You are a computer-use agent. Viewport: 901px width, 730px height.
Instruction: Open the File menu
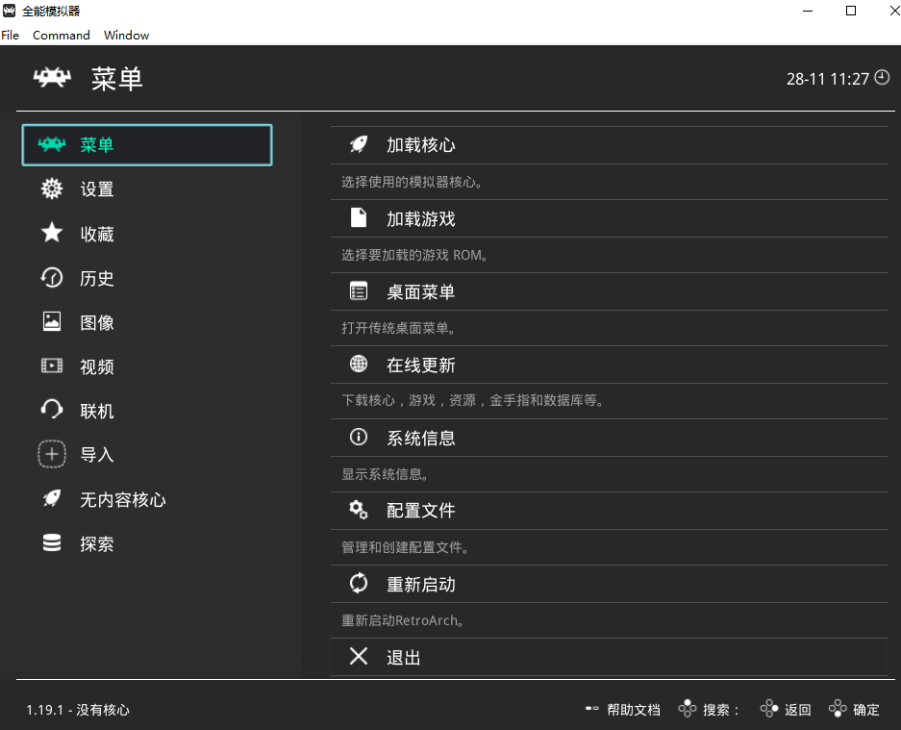pyautogui.click(x=11, y=35)
